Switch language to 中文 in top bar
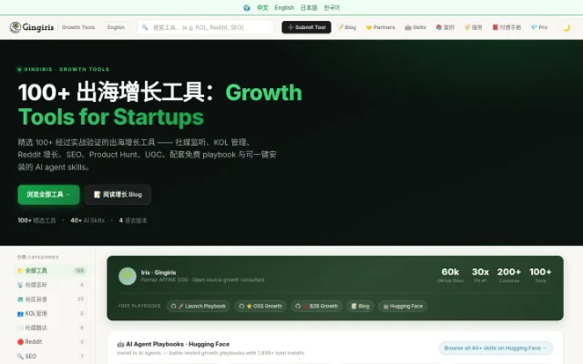 [262, 8]
